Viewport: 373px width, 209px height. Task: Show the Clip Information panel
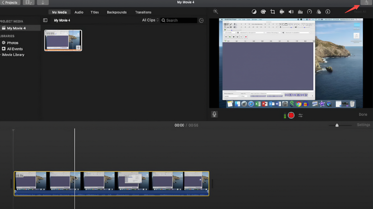click(328, 12)
